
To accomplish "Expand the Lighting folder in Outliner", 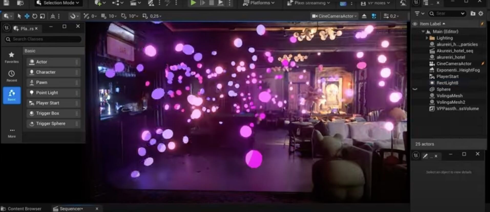I will coord(427,38).
